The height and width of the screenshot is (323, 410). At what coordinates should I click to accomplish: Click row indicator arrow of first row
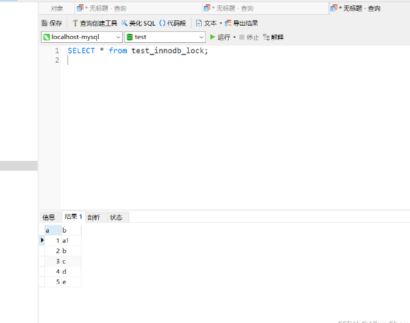pyautogui.click(x=42, y=240)
